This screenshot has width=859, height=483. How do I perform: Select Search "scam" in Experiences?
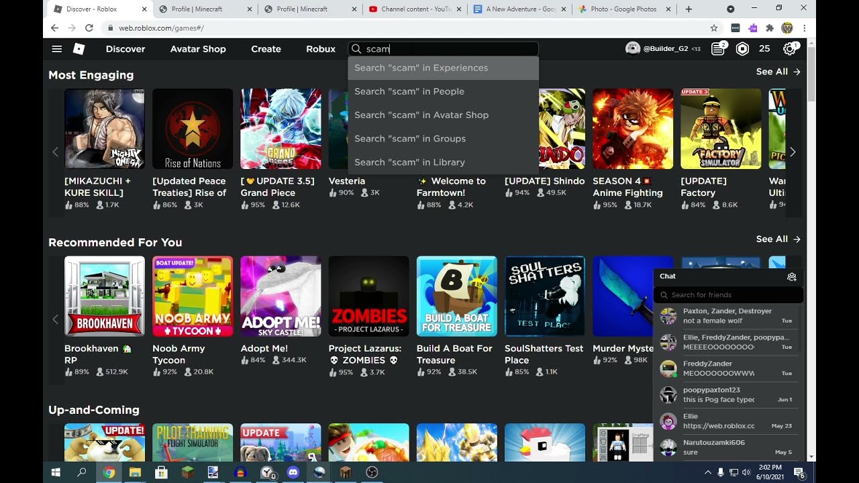pyautogui.click(x=443, y=68)
